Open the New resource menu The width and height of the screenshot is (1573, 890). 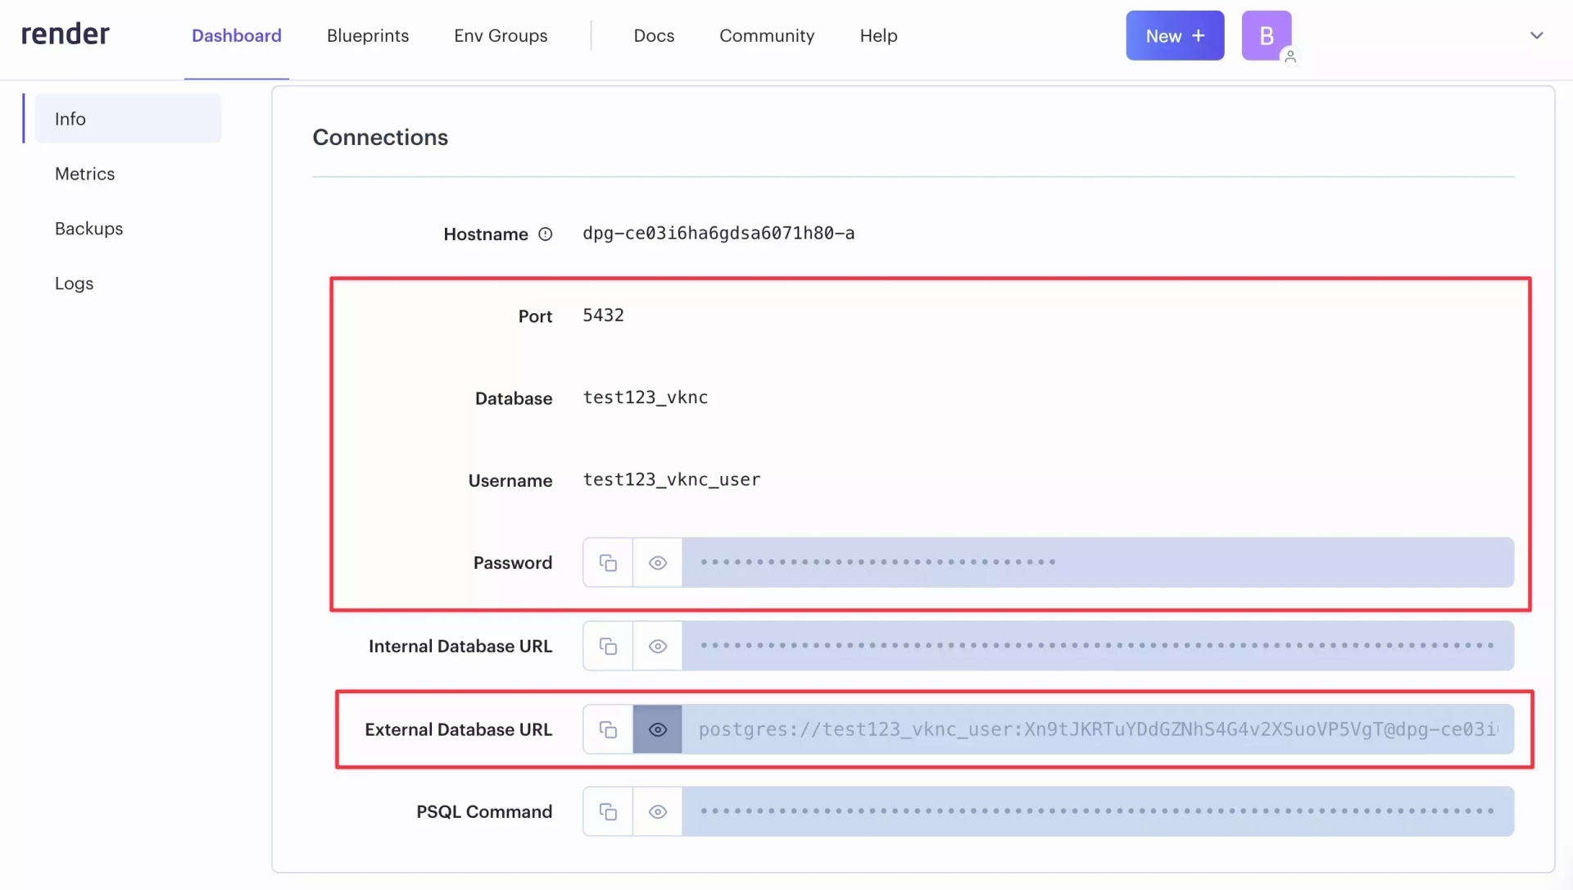tap(1176, 35)
